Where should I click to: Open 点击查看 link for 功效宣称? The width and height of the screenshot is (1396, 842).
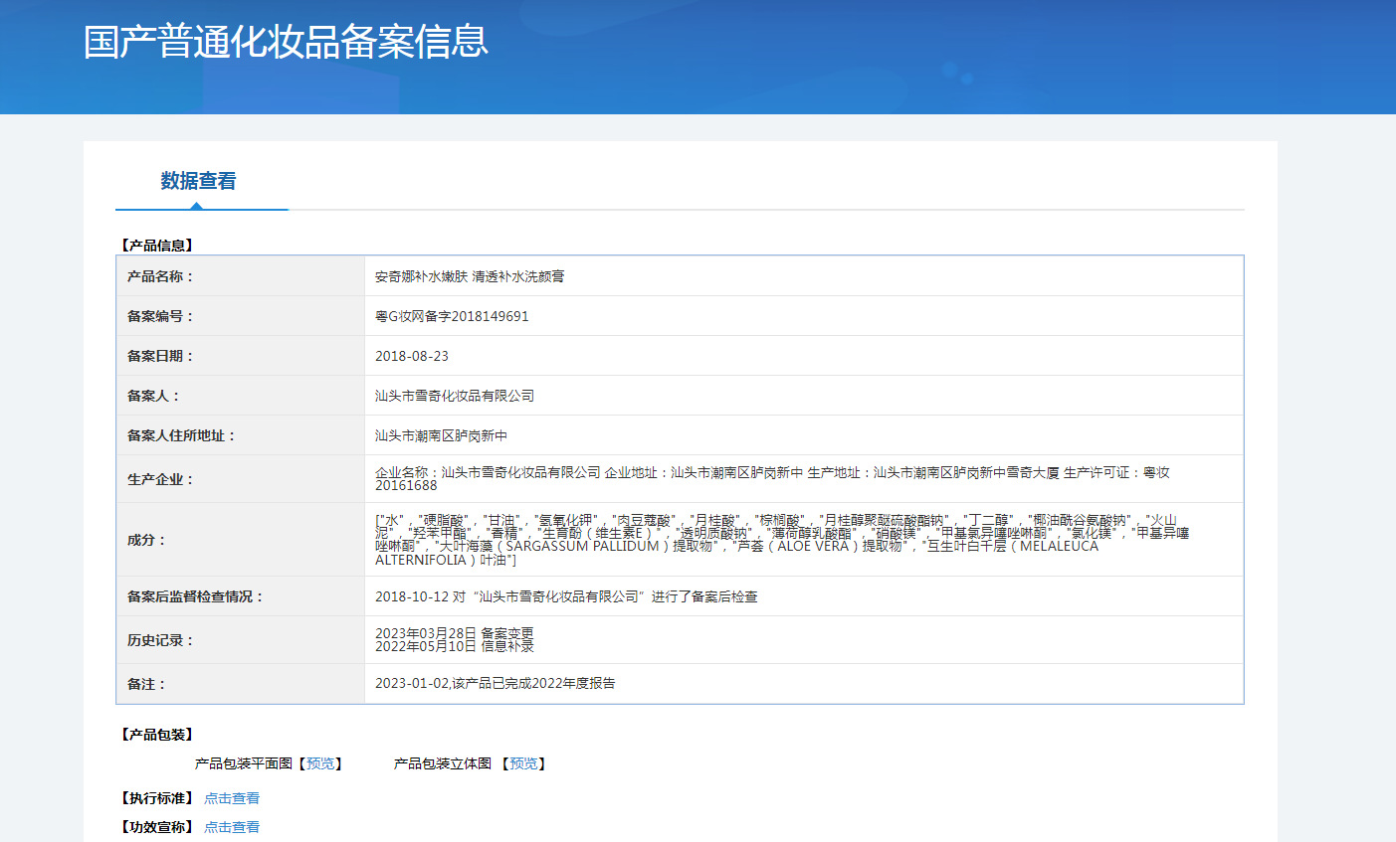tap(232, 827)
